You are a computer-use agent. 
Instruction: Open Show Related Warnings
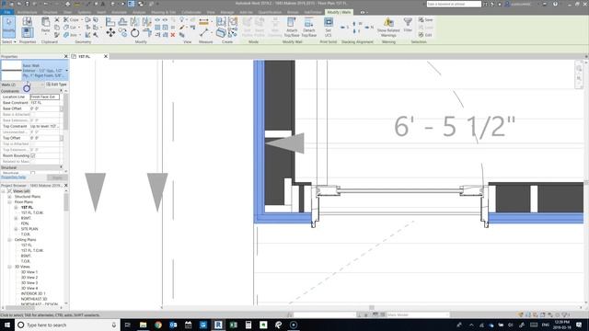(x=388, y=27)
